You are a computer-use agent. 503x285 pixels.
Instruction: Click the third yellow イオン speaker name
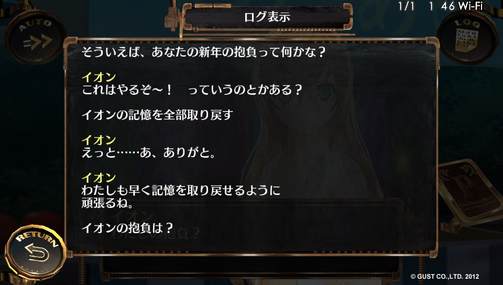(x=99, y=178)
